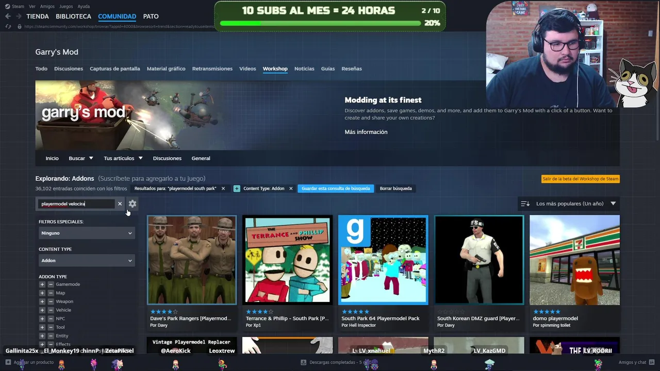Click into the playermodel search field

coord(77,204)
